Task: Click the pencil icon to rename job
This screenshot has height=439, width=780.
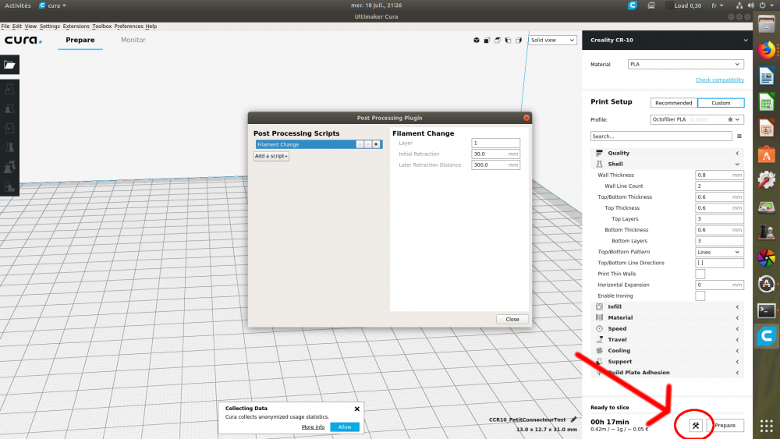Action: pyautogui.click(x=573, y=420)
